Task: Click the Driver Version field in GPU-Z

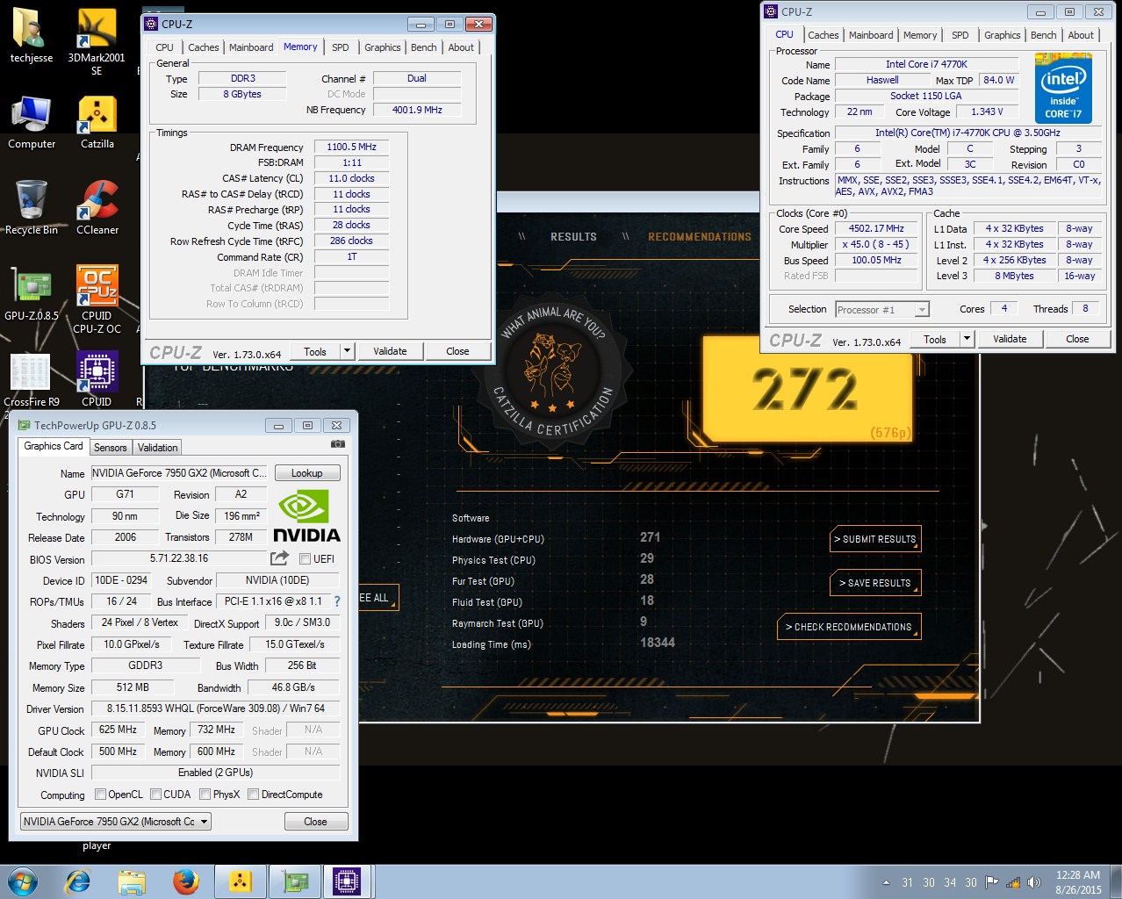Action: [215, 708]
